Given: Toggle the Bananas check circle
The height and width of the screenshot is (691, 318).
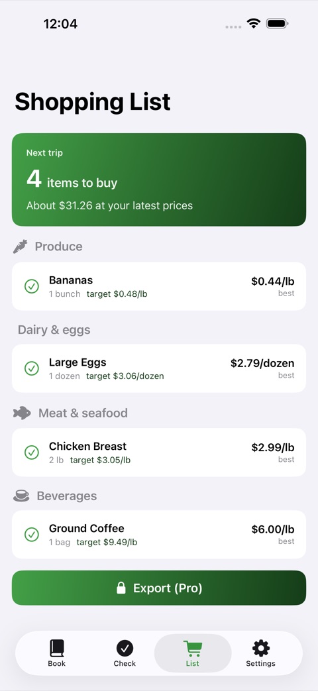Looking at the screenshot, I should pos(32,286).
